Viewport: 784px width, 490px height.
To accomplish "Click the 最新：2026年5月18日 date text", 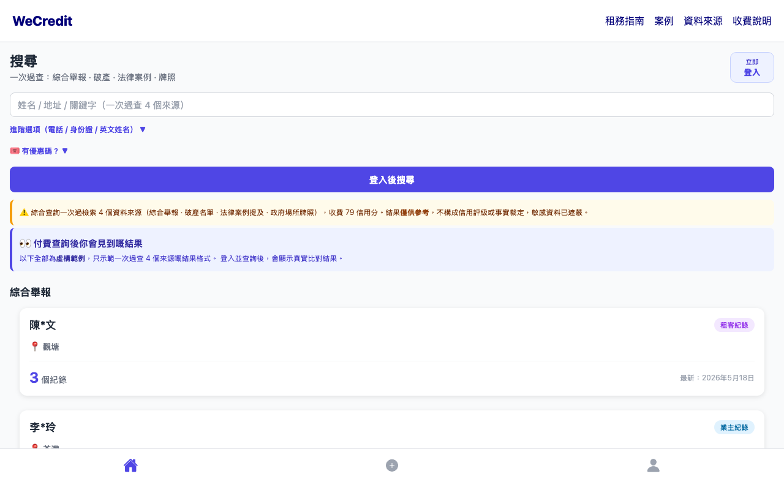I will [717, 378].
